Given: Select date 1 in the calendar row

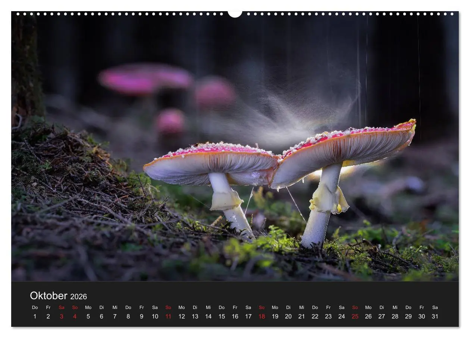Looking at the screenshot, I should 35,316.
